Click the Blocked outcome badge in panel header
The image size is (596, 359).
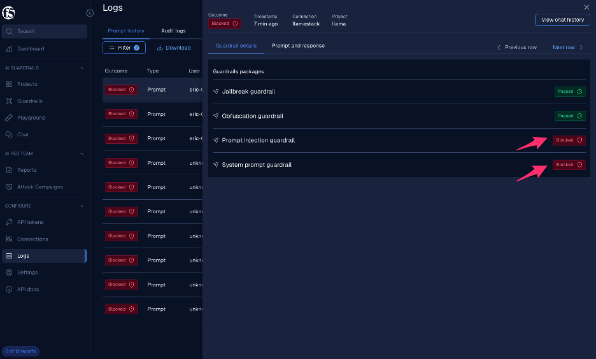click(x=224, y=24)
